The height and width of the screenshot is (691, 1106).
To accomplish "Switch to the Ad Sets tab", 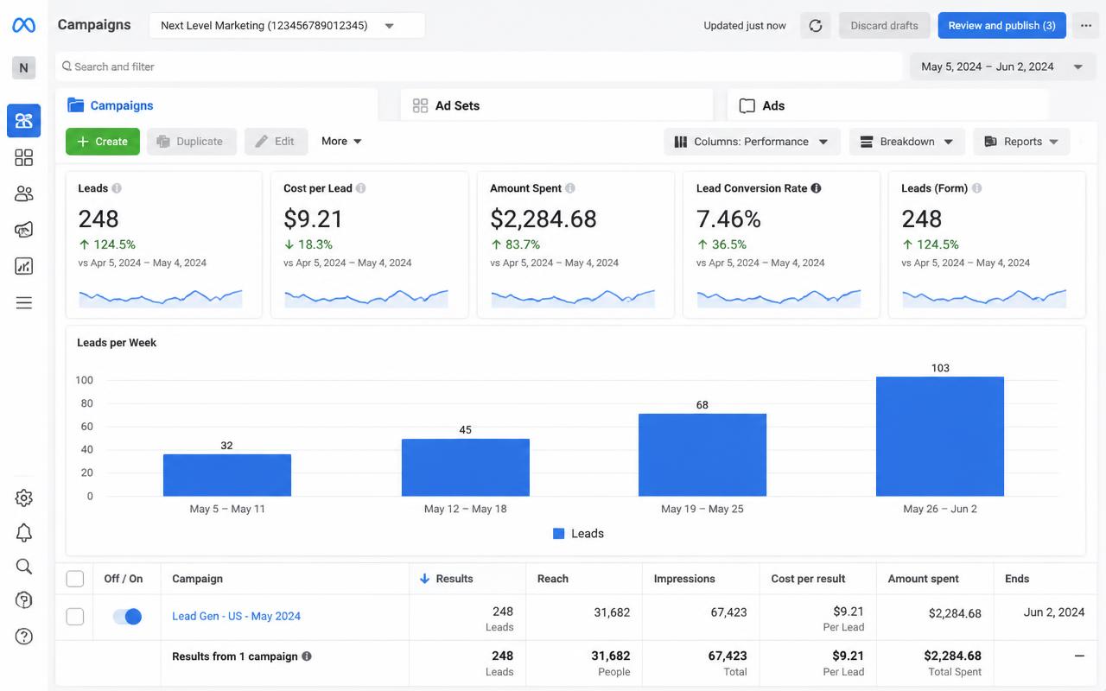I will 556,105.
